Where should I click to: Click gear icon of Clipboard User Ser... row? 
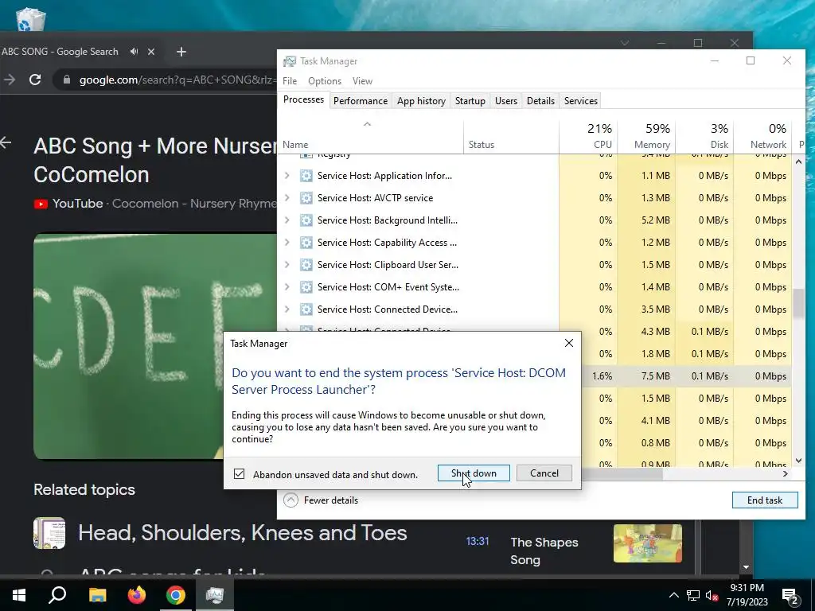point(306,265)
